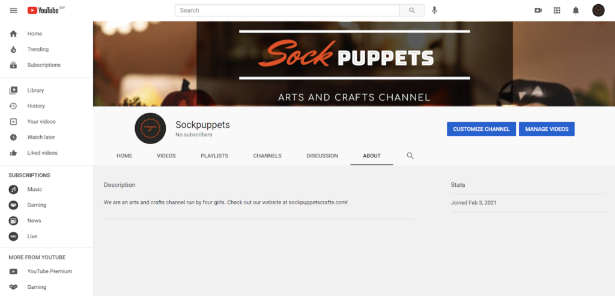Go to Trending in sidebar

pos(37,49)
